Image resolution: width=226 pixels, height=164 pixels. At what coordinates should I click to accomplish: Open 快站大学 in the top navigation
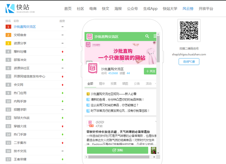[x=170, y=9]
